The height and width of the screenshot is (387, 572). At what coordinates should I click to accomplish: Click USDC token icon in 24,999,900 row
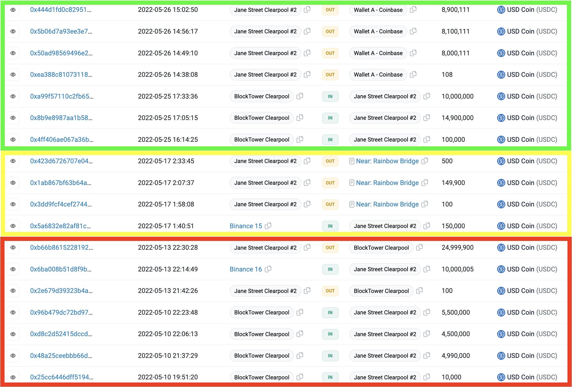click(501, 247)
